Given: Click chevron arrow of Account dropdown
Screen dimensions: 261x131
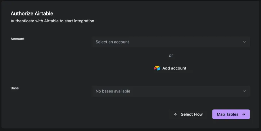Looking at the screenshot, I should tap(244, 42).
